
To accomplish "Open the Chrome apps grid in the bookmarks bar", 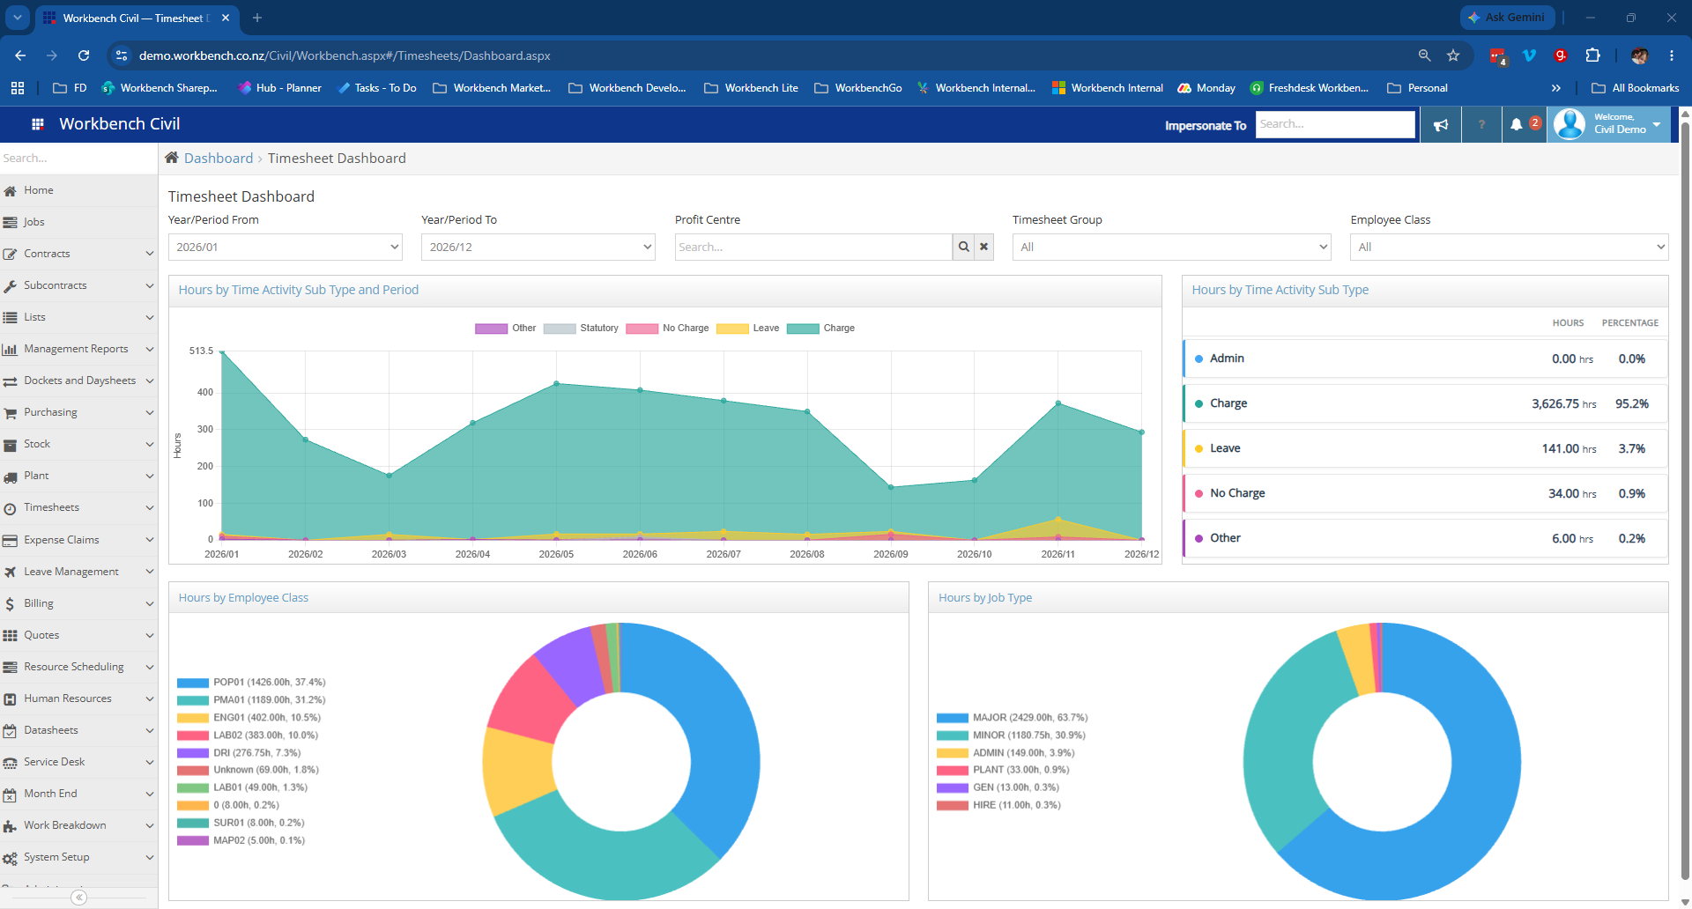I will [x=18, y=88].
